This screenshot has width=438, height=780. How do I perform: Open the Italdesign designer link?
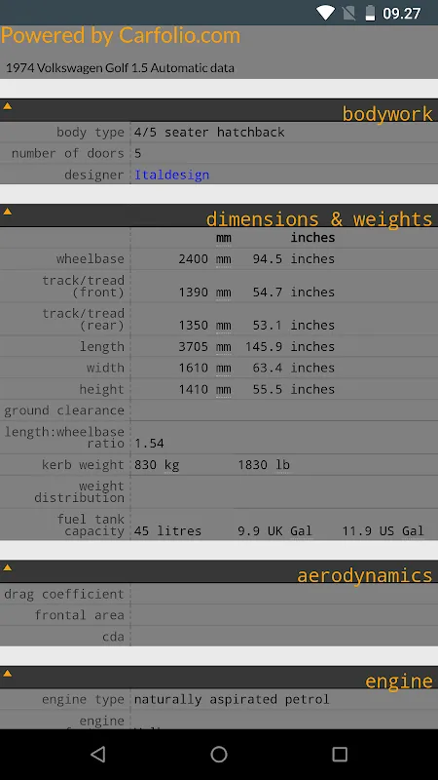pos(172,175)
